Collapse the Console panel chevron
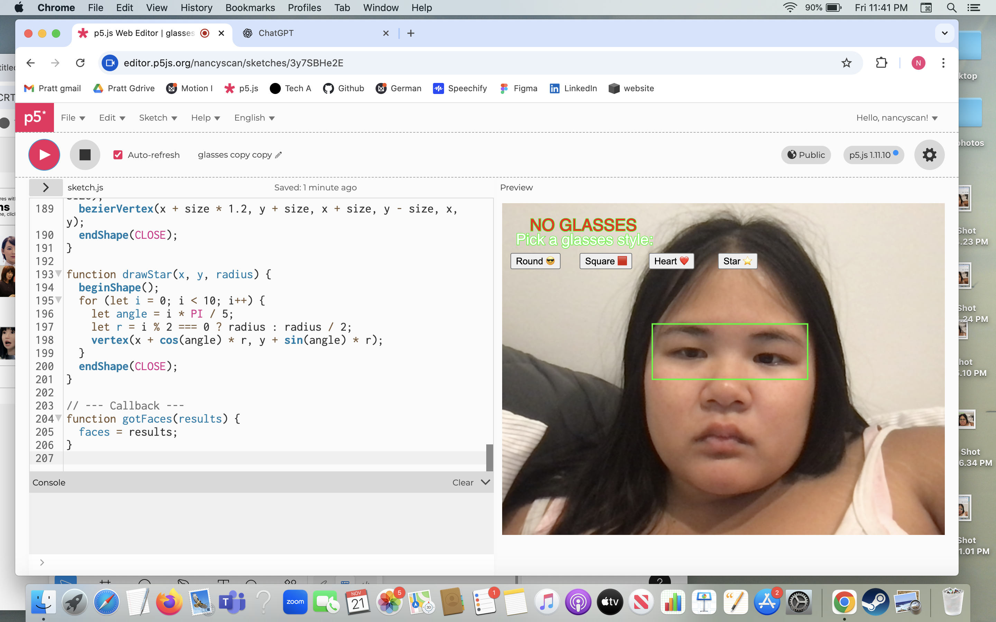Image resolution: width=996 pixels, height=622 pixels. click(x=486, y=482)
